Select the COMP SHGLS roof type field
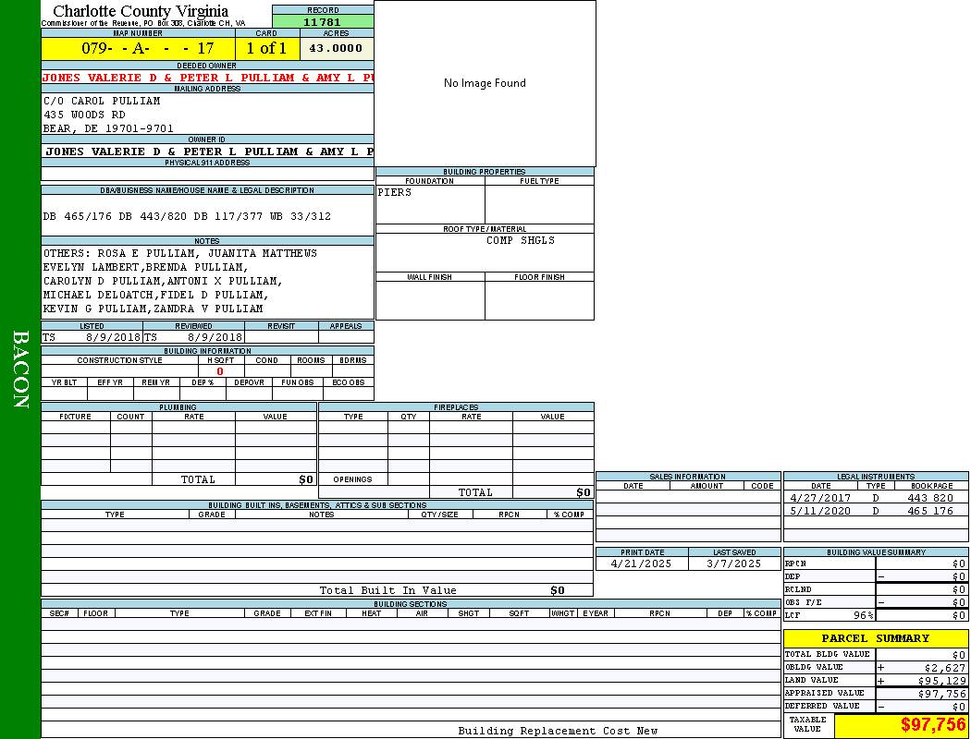Screen dimensions: 971x739 pyautogui.click(x=520, y=241)
